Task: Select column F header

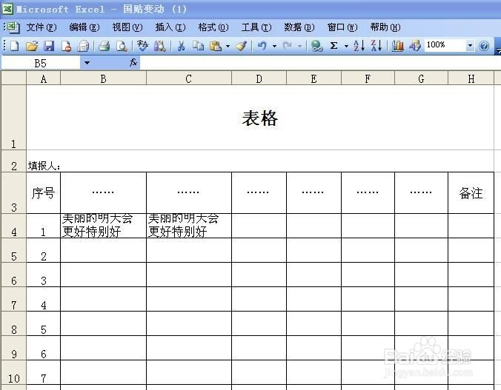Action: tap(368, 78)
